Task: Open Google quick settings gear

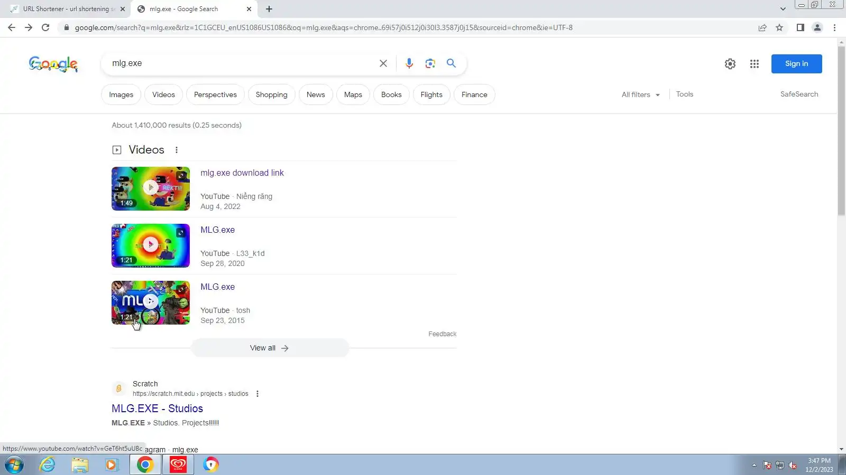Action: pos(730,64)
